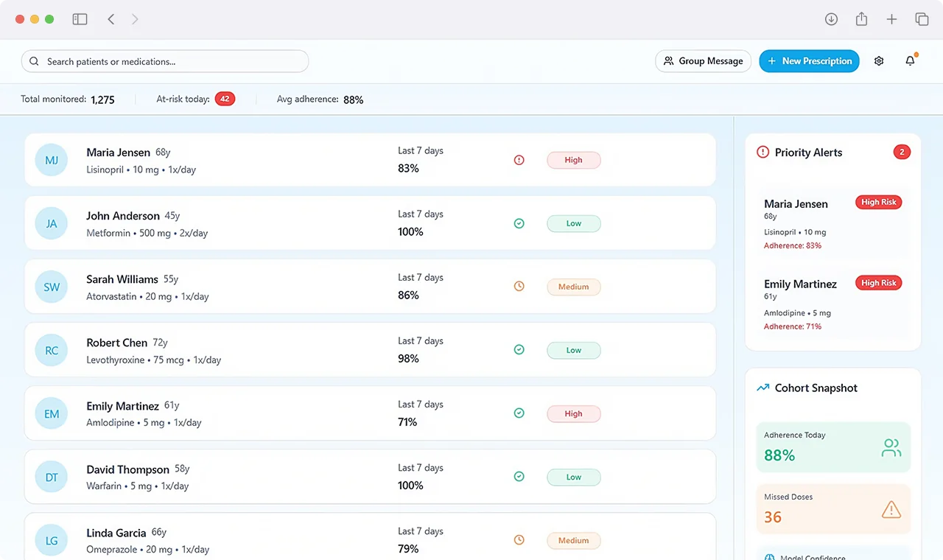Click the Priority Alerts warning icon
Viewport: 943px width, 560px height.
(763, 153)
